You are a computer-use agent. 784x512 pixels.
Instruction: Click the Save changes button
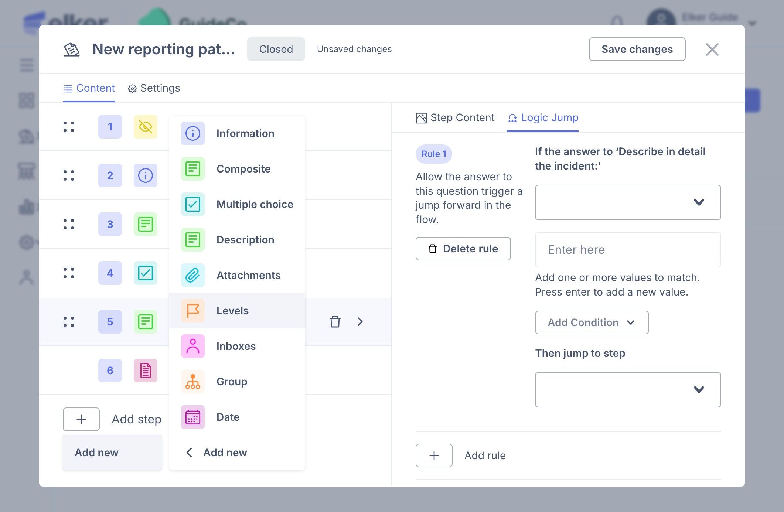[x=637, y=49]
